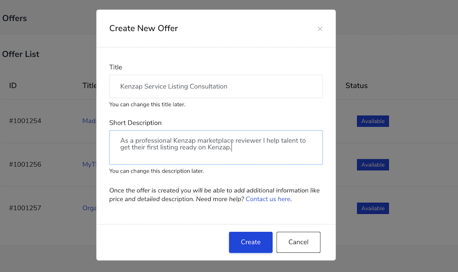This screenshot has height=272, width=458.
Task: Select offer ID #1001257
Action: pos(25,208)
